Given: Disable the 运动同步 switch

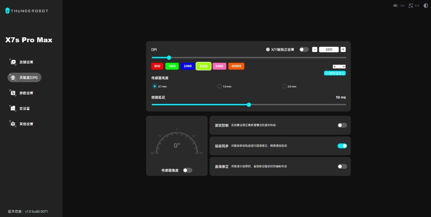Looking at the screenshot, I should (342, 146).
